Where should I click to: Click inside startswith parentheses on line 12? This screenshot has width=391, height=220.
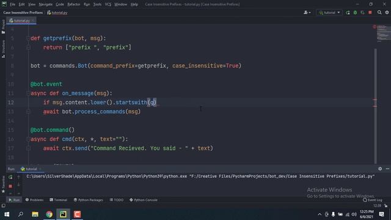(152, 102)
